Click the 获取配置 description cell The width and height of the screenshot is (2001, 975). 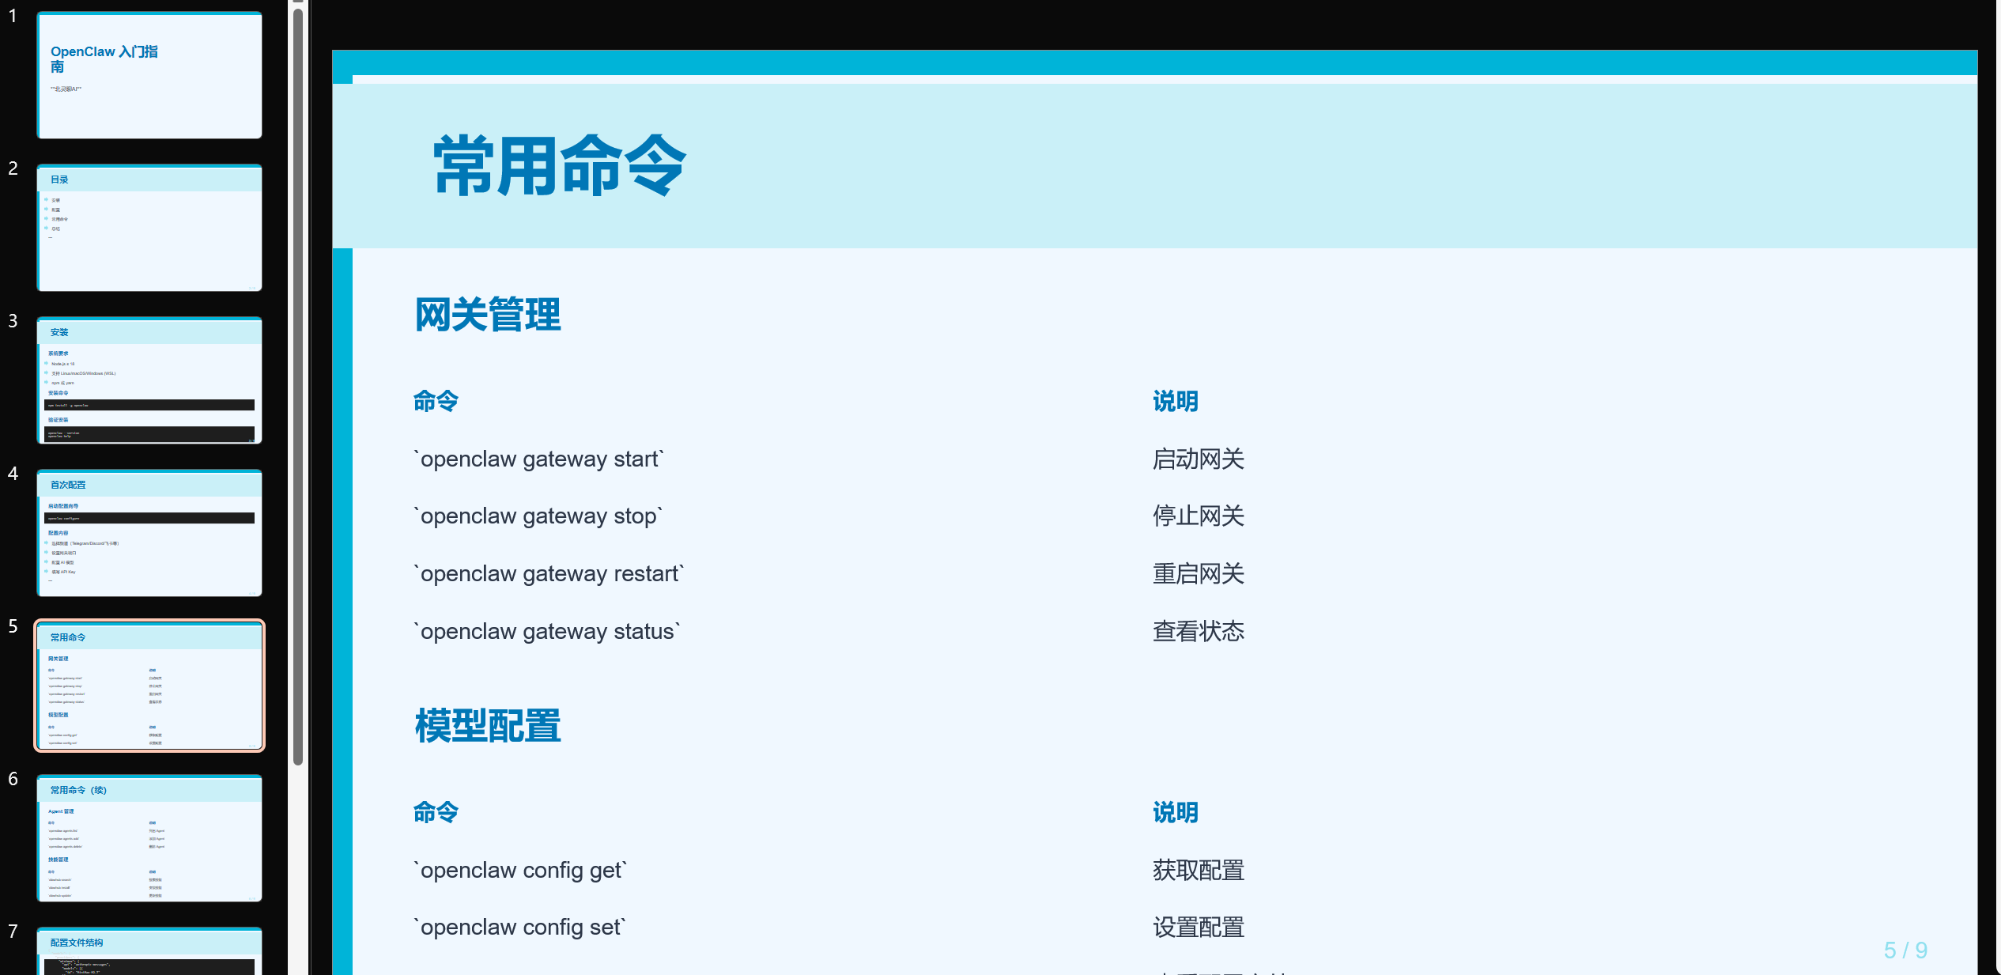(1199, 871)
